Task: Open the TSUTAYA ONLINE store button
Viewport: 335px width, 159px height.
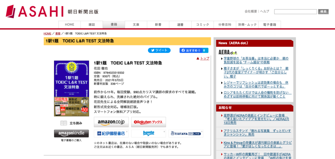Action: (x=186, y=134)
